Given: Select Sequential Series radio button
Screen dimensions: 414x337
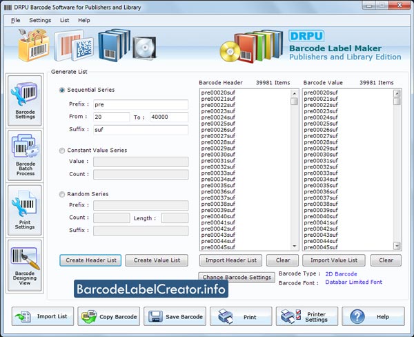Looking at the screenshot, I should point(62,90).
